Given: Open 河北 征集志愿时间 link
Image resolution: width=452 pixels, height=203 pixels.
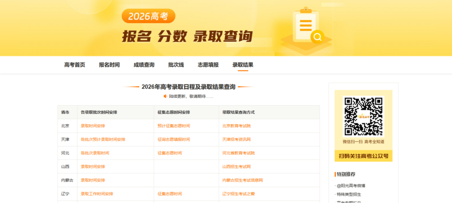Looking at the screenshot, I should 170,153.
